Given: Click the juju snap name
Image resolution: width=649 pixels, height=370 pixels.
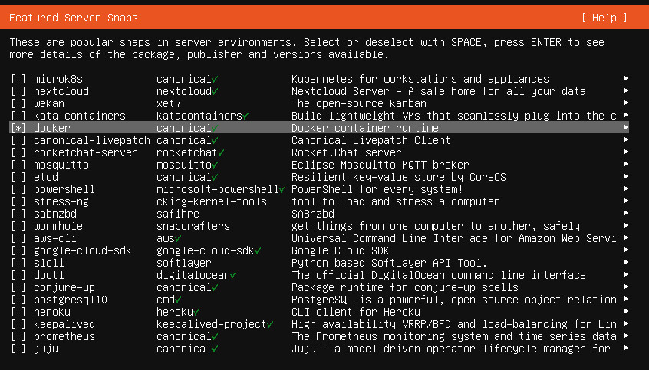Looking at the screenshot, I should (46, 349).
